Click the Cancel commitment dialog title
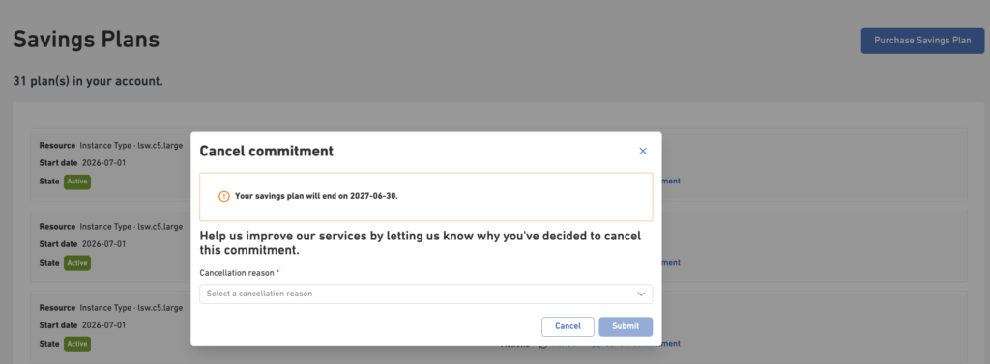Screen dimensions: 990x364 267,152
